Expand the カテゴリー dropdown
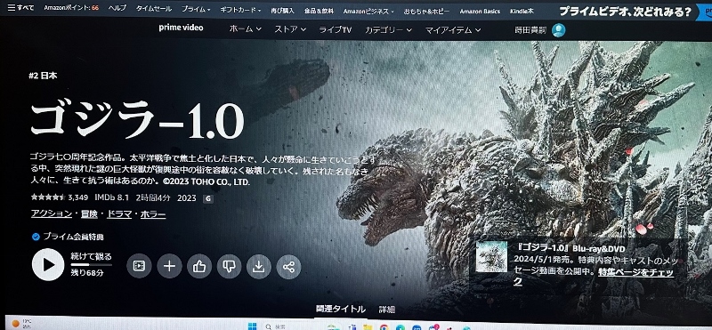The width and height of the screenshot is (712, 330). point(388,30)
